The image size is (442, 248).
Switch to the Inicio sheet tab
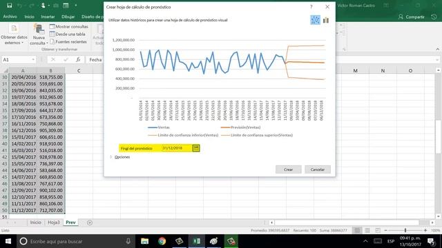tap(35, 223)
